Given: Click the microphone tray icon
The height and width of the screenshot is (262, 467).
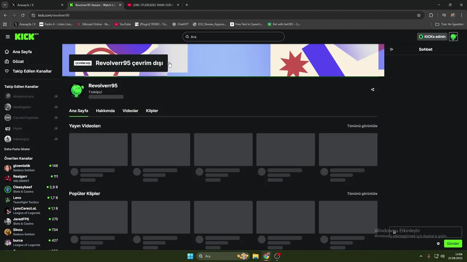Looking at the screenshot, I should (x=429, y=256).
